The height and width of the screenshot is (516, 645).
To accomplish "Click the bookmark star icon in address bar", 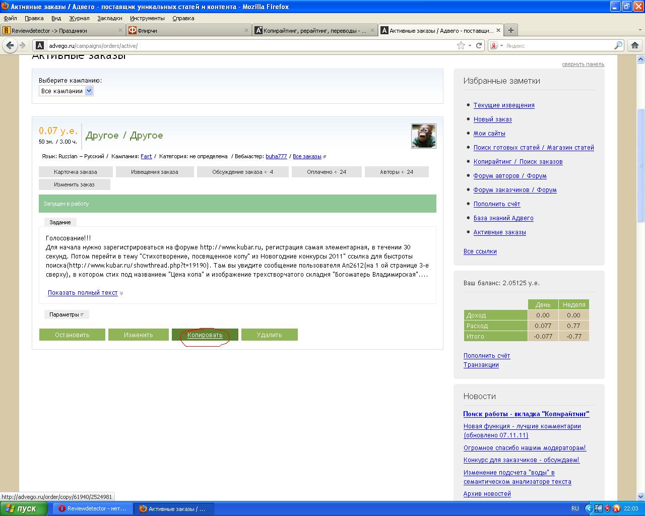I will tap(461, 45).
